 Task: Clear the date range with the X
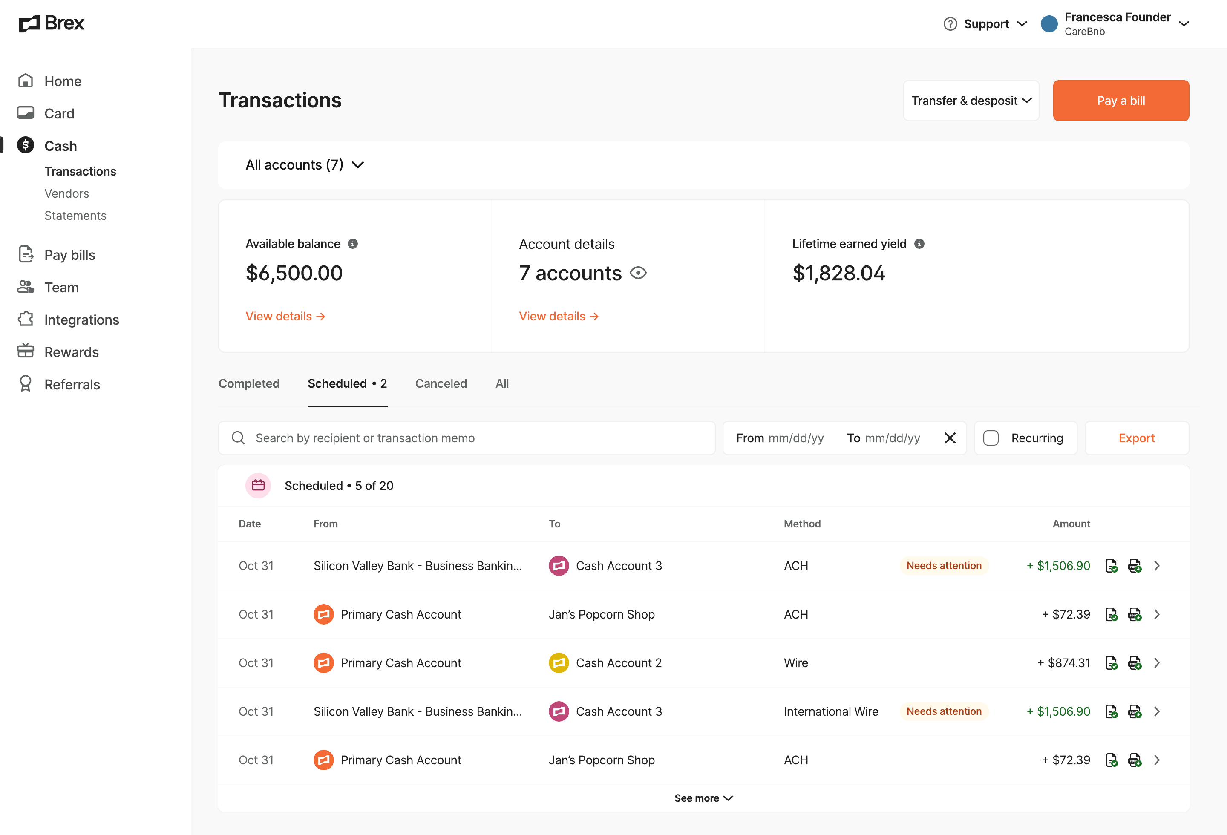click(950, 438)
